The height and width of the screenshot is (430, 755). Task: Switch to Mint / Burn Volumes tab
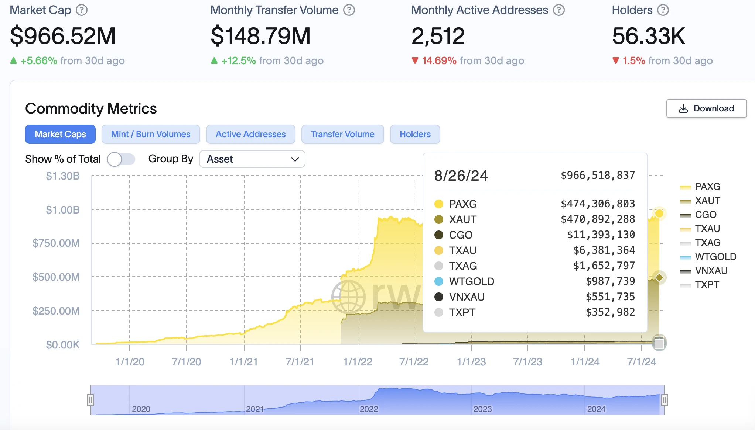(151, 134)
